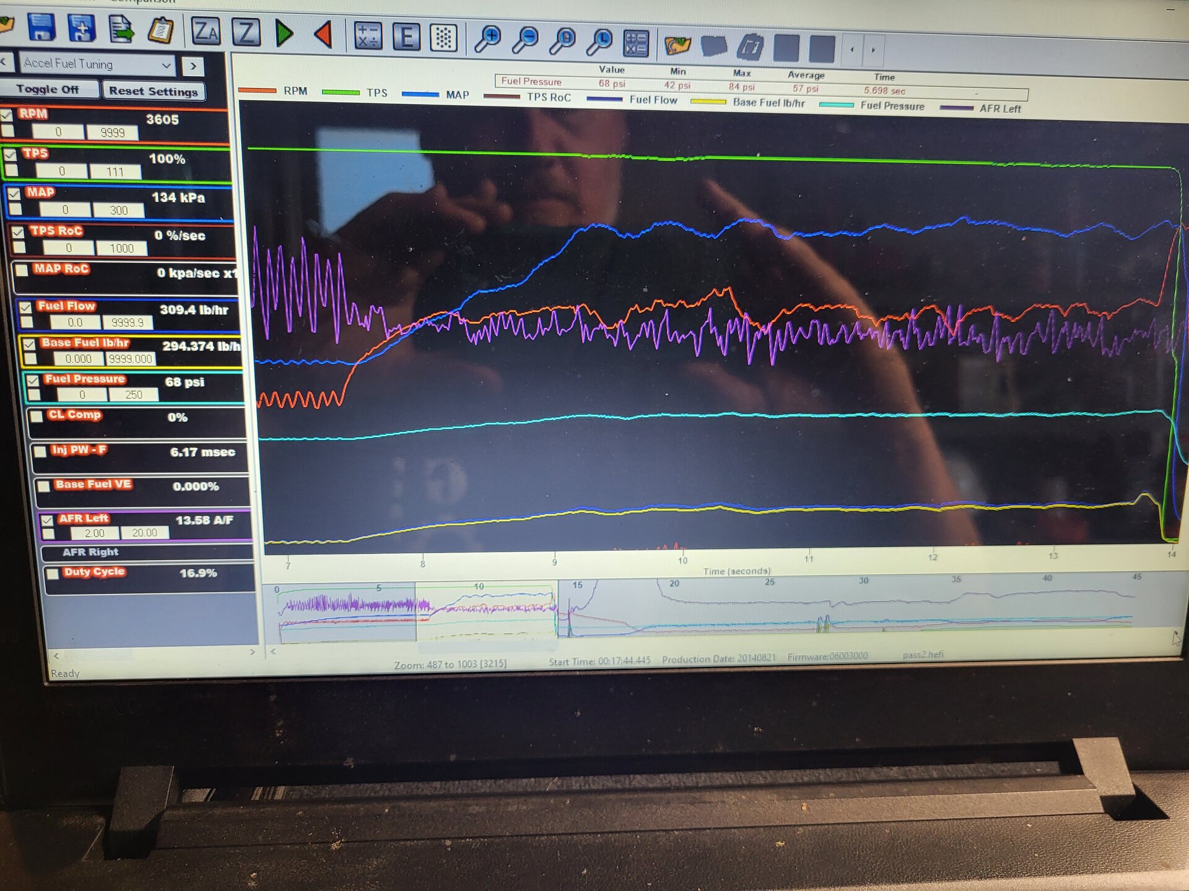Click the zoom out magnifier icon

[526, 40]
